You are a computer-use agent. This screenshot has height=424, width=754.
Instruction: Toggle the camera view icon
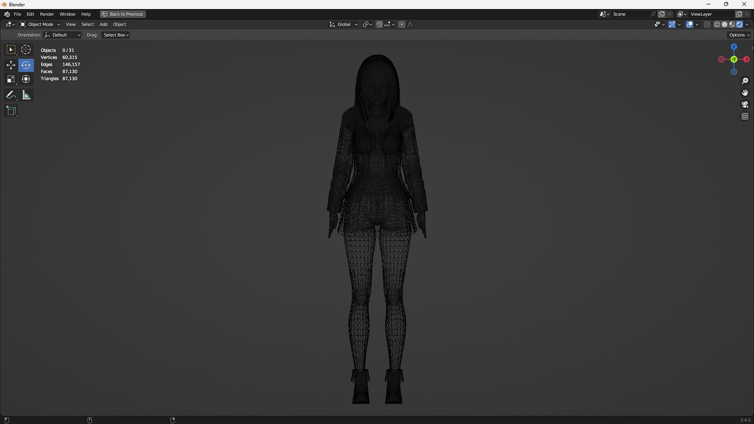(x=745, y=104)
